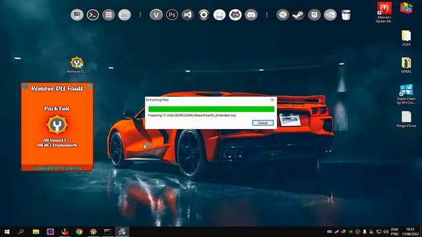Viewport: 422px width, 237px height.
Task: Open the folder dock icon
Action: click(x=125, y=14)
